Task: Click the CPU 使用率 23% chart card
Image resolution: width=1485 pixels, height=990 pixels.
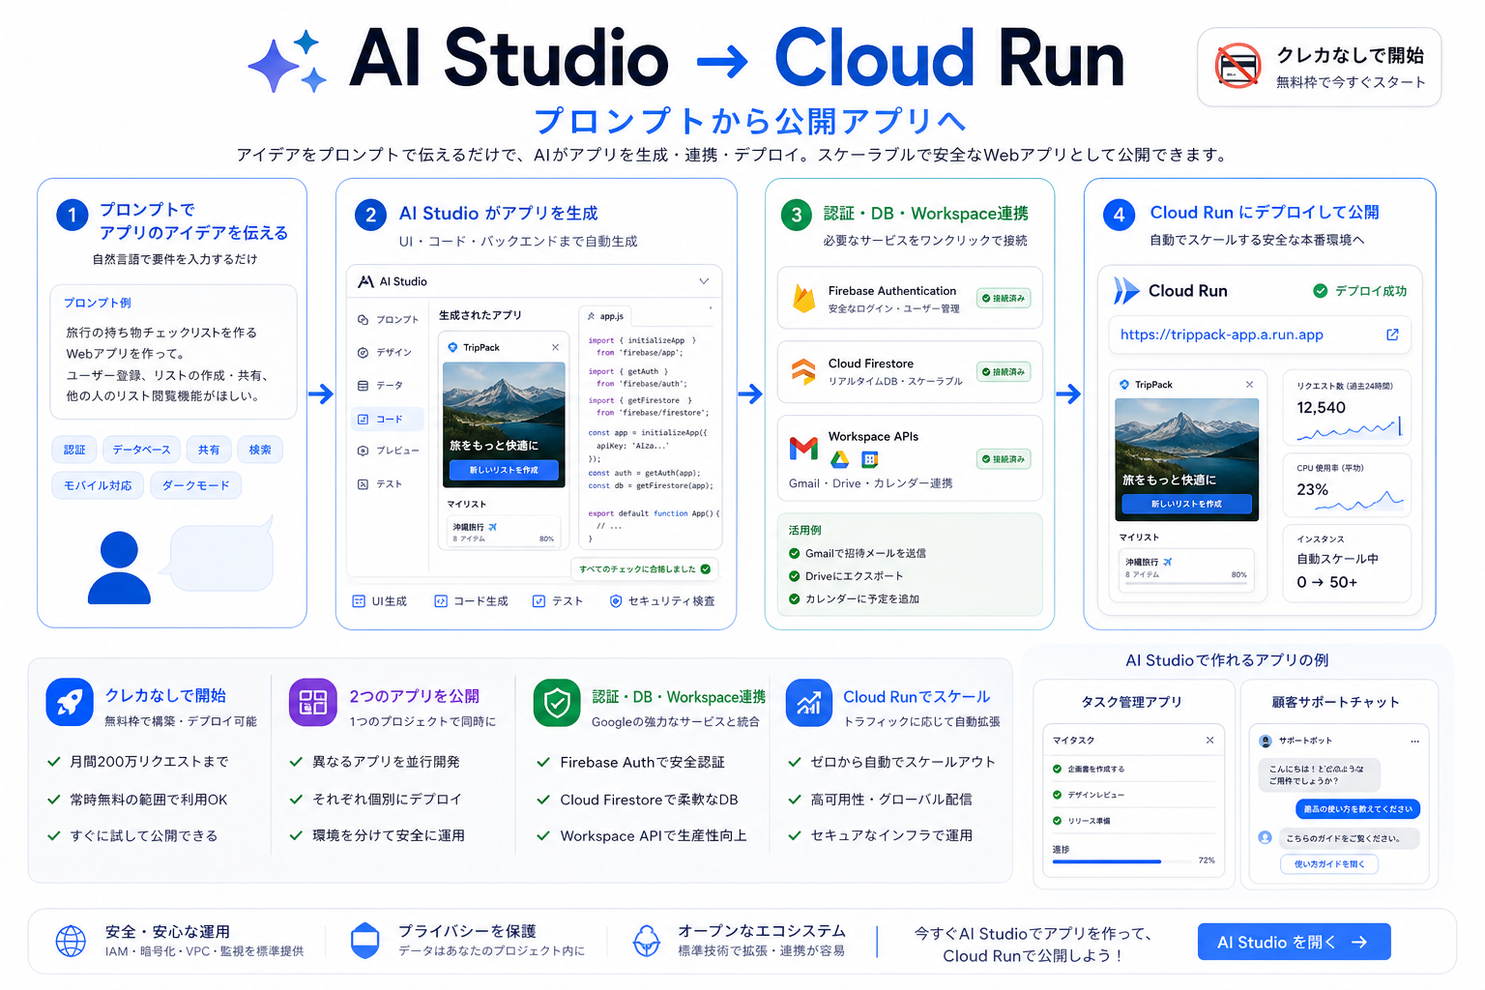Action: coord(1347,485)
